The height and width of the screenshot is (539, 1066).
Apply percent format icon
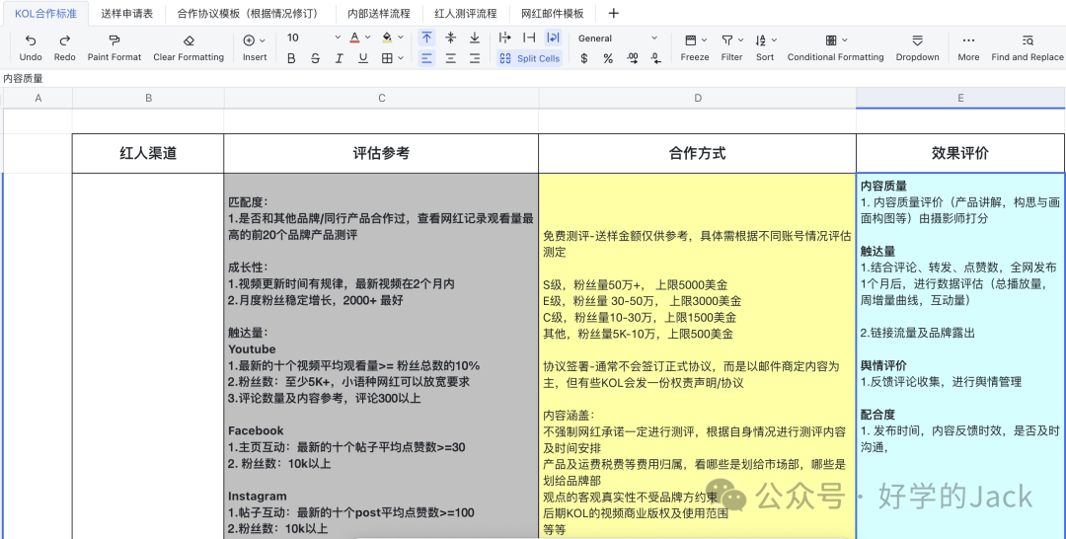[608, 58]
